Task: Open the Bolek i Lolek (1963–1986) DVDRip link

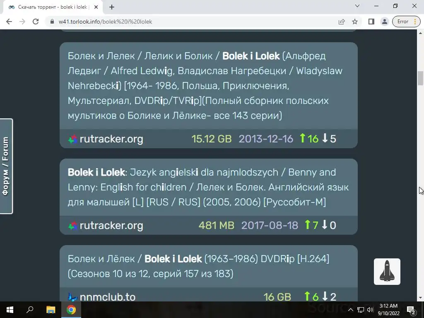Action: click(x=198, y=266)
